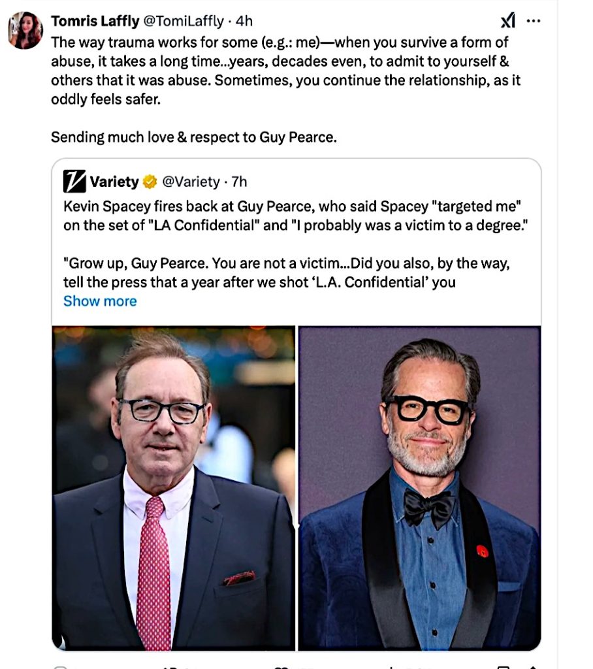The height and width of the screenshot is (669, 593).
Task: Like the tweet via the cut-off heart icon
Action: pos(281,666)
